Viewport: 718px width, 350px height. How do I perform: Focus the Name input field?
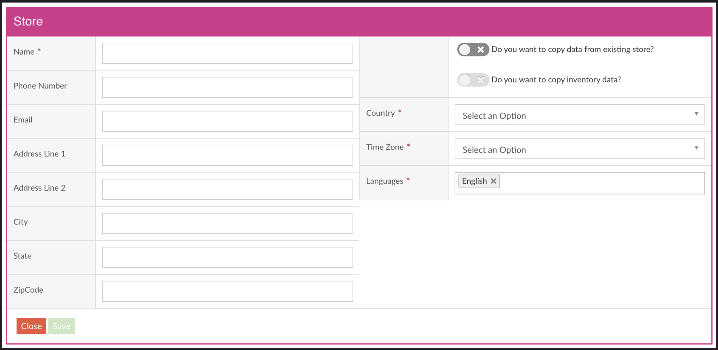(x=227, y=53)
